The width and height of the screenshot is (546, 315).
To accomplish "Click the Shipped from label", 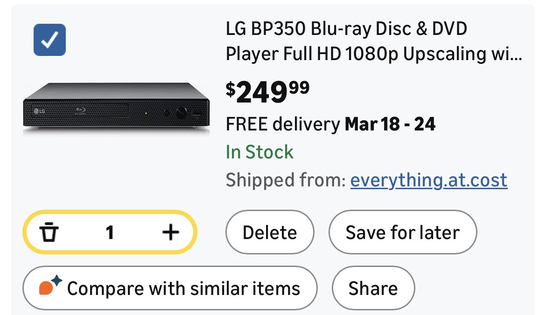I will [286, 180].
